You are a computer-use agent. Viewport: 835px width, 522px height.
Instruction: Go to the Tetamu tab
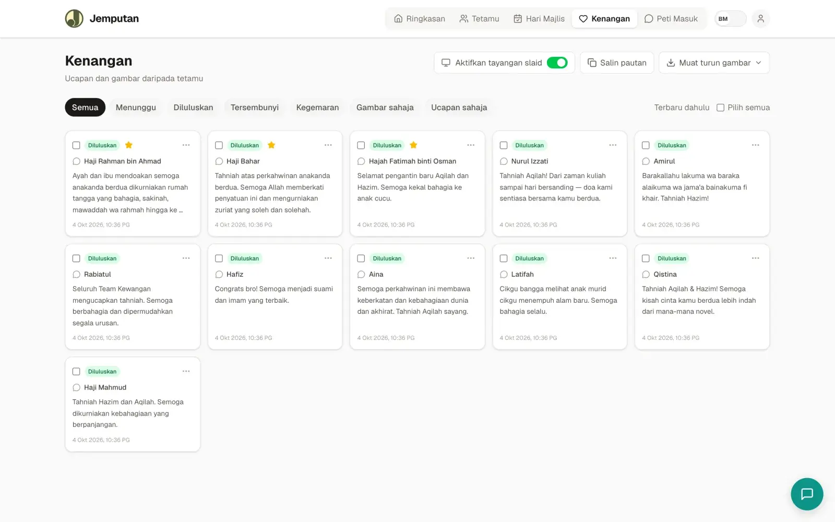click(x=479, y=19)
